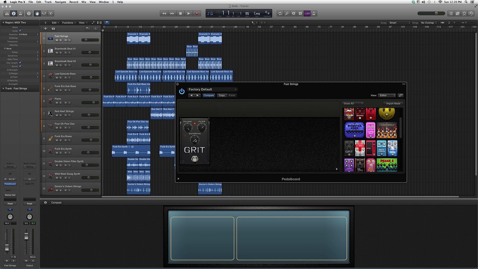Toggle the Catch playhead button
This screenshot has height=269, width=478.
[107, 23]
